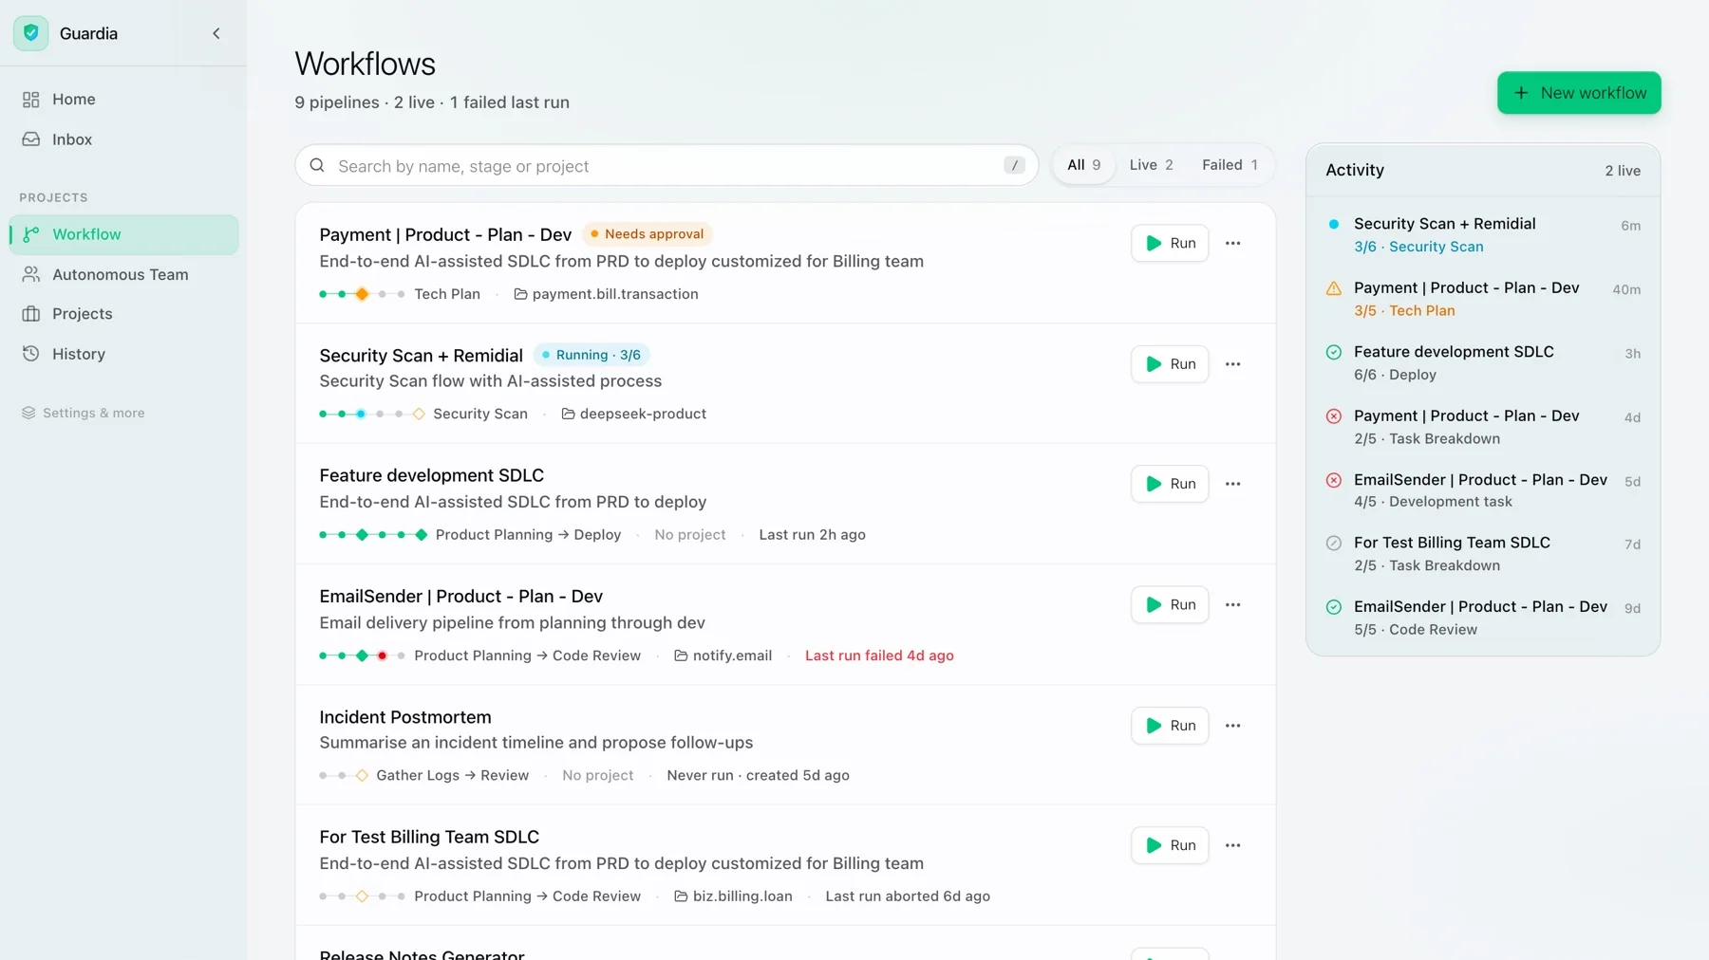1709x960 pixels.
Task: Focus the workflow search field
Action: (x=667, y=166)
